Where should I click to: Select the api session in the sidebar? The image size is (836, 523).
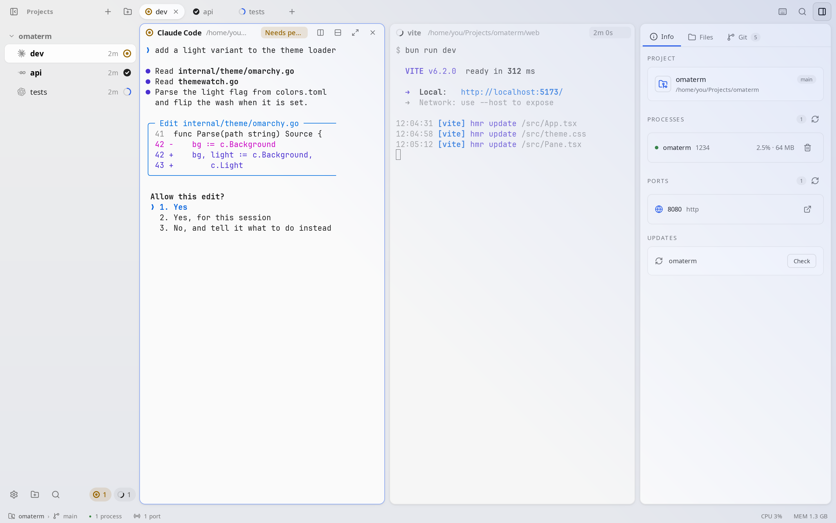pos(70,73)
